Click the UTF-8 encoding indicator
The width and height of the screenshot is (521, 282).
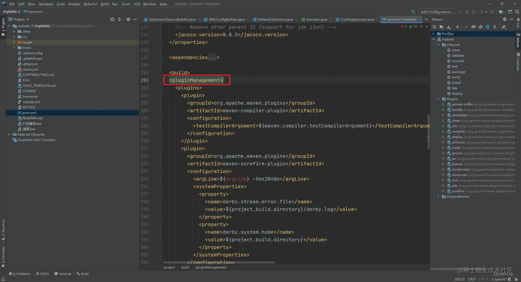click(483, 279)
